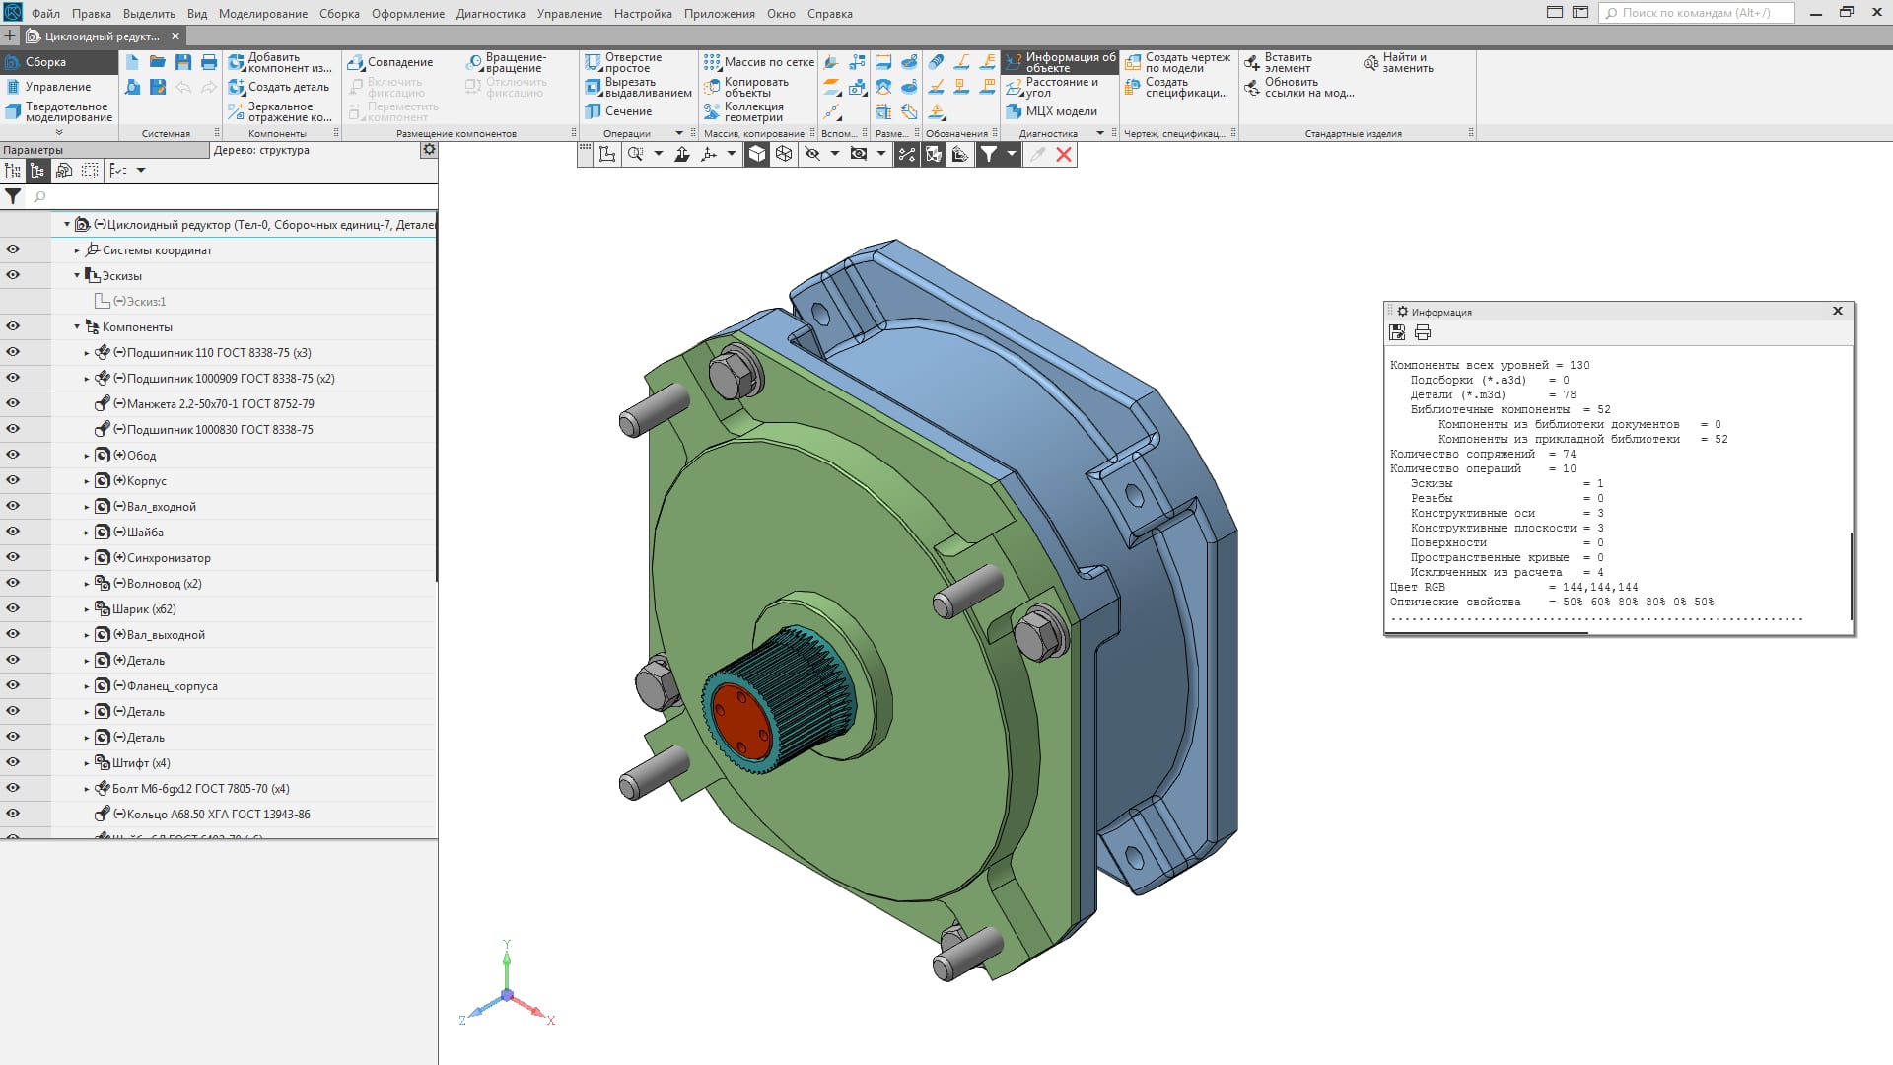This screenshot has width=1893, height=1065.
Task: Open the Диагностика menu
Action: point(490,14)
